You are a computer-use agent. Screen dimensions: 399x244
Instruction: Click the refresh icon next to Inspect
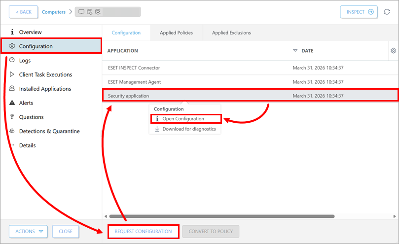click(387, 12)
